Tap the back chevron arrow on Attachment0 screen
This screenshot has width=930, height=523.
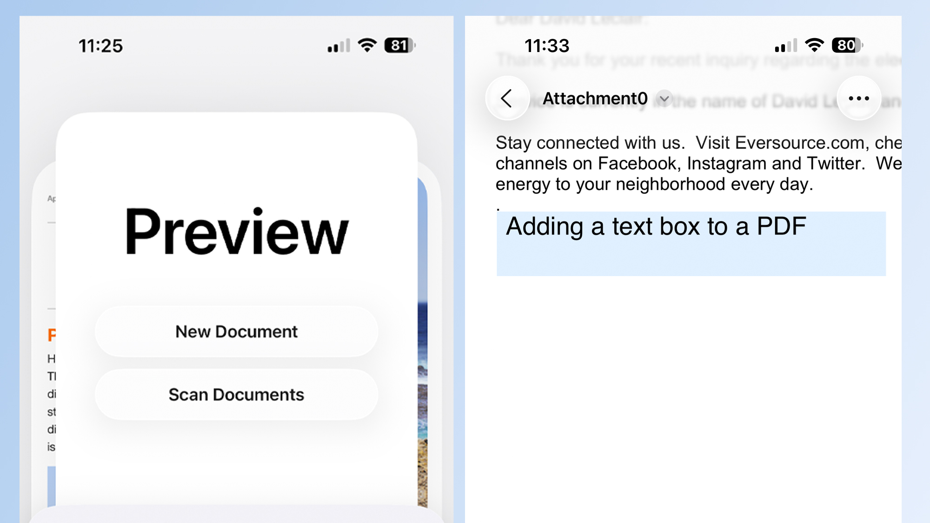coord(508,98)
